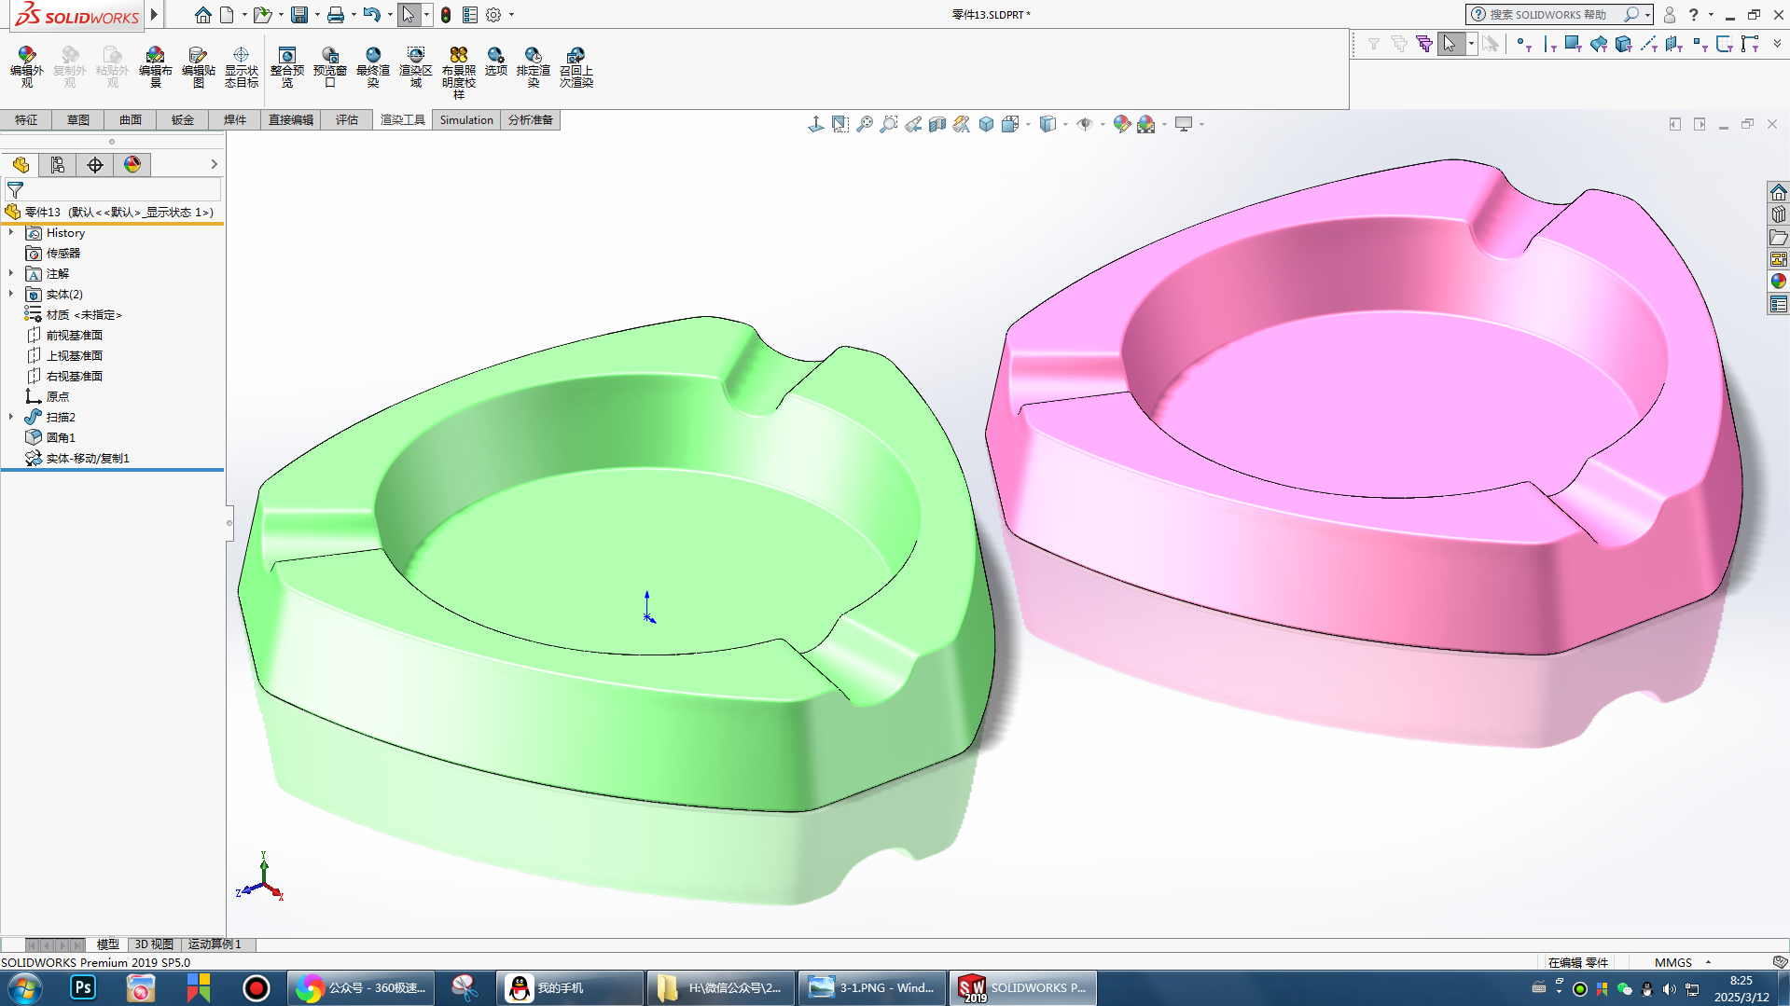Toggle Render Region (渲染区域)
This screenshot has height=1006, width=1790.
point(416,67)
